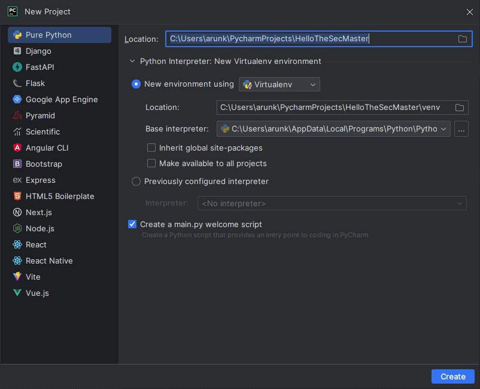Choose Scientific project type
The image size is (480, 389).
59,131
